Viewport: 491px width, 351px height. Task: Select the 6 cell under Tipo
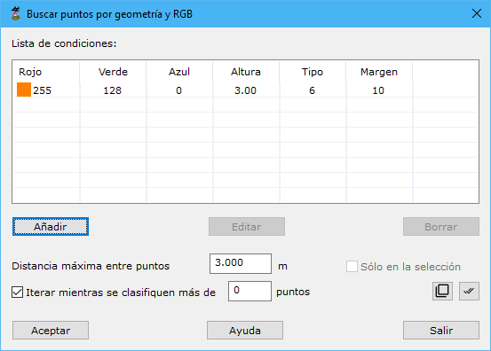click(x=312, y=90)
